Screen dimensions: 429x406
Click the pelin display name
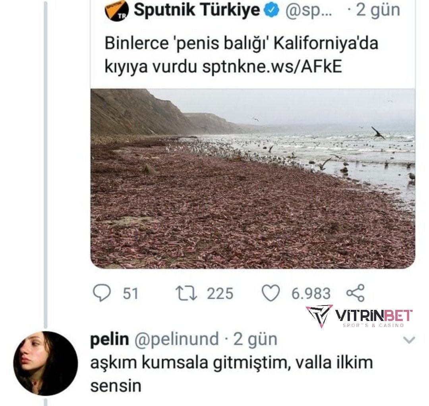[110, 339]
